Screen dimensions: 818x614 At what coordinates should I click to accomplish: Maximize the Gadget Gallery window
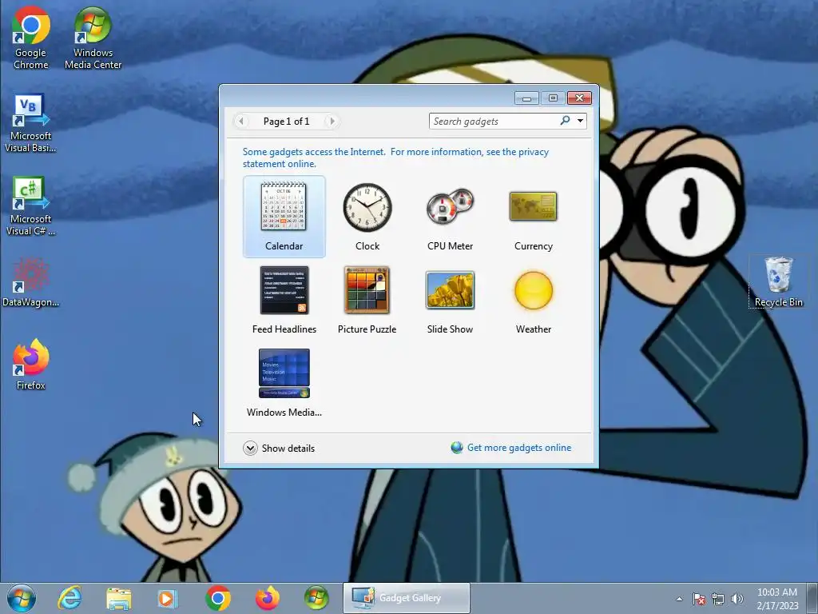pos(553,98)
